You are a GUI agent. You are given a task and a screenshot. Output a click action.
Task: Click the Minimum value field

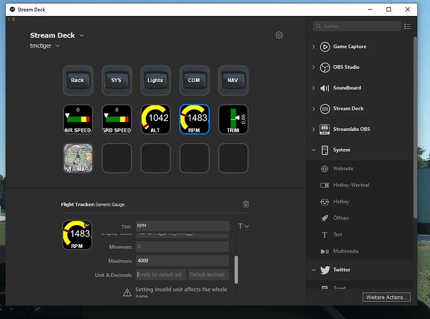tap(182, 247)
